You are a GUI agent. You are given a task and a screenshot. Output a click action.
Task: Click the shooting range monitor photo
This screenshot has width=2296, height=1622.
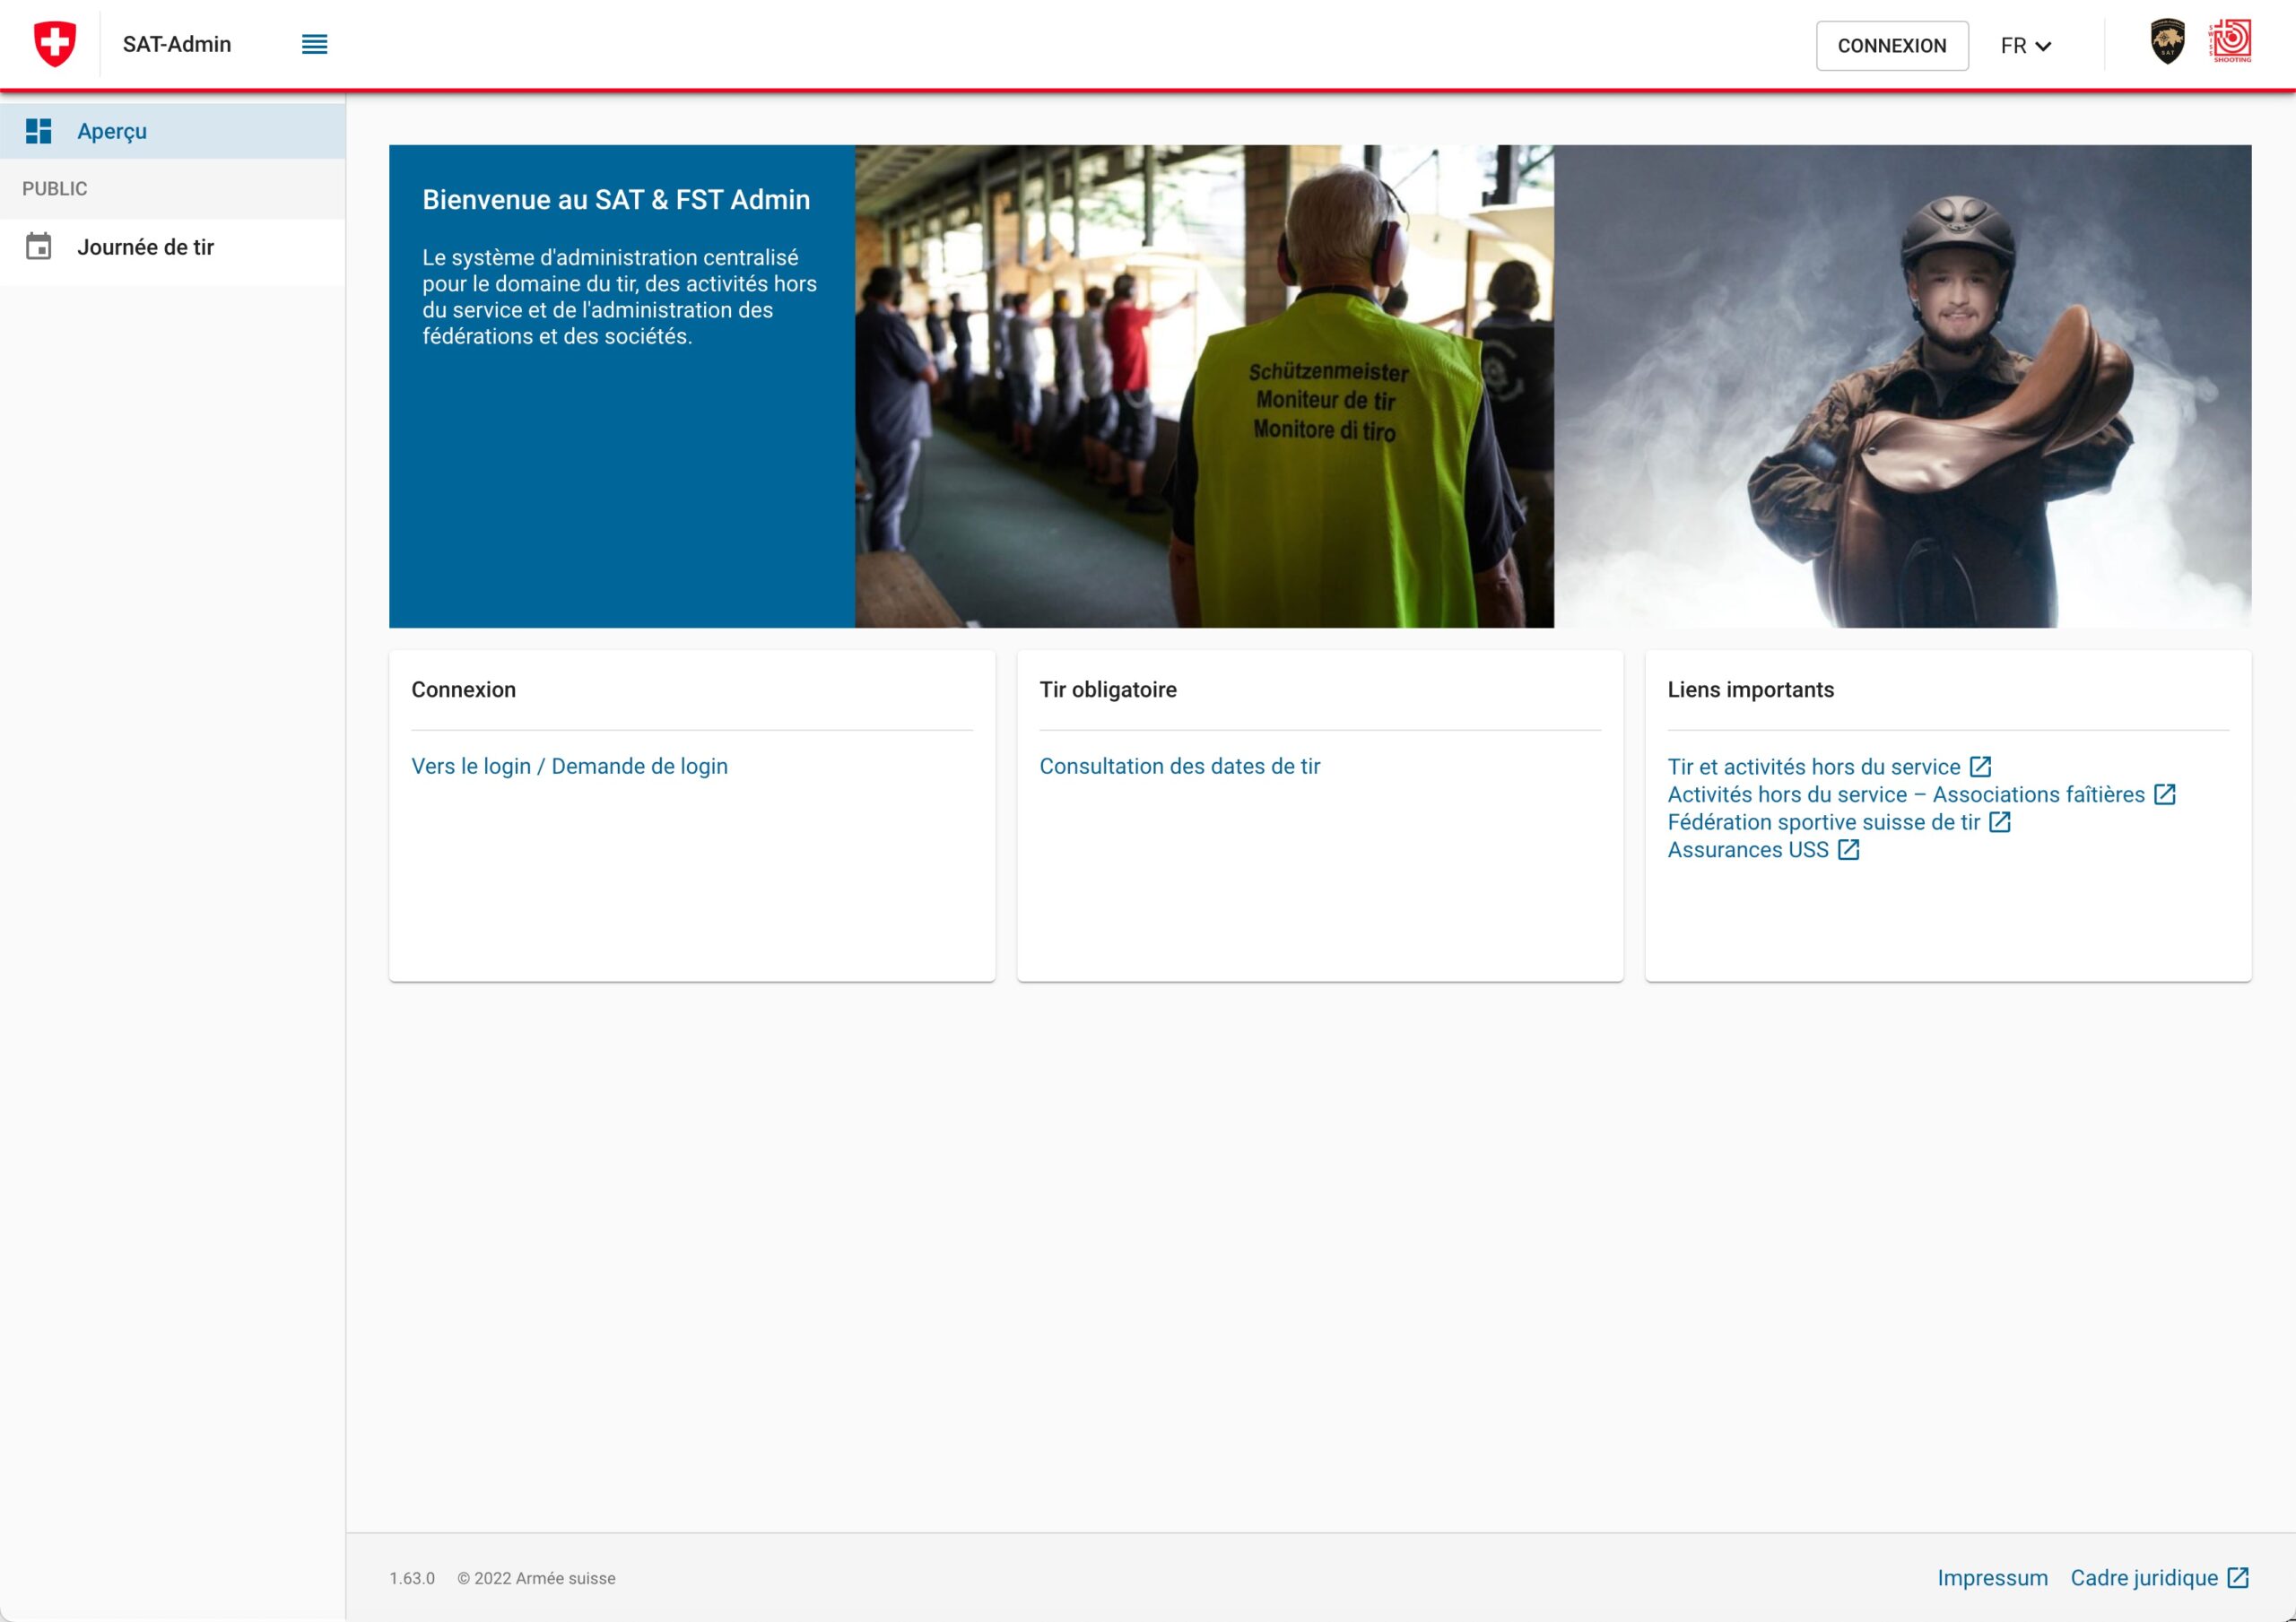(1203, 386)
